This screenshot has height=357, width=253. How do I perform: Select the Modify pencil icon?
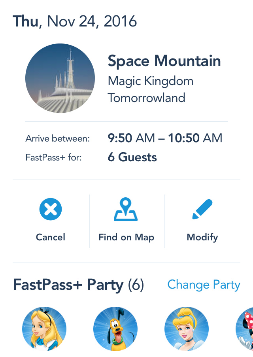point(202,209)
